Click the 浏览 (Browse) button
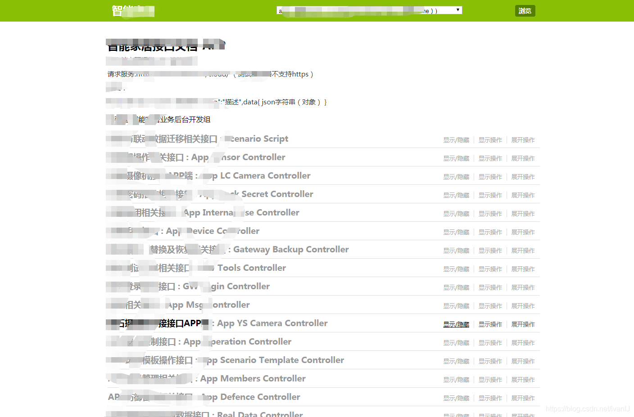 (525, 10)
